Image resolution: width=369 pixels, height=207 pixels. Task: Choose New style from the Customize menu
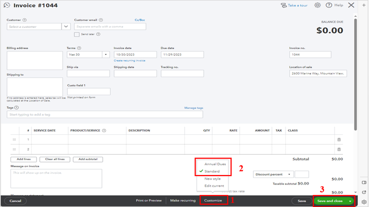[x=212, y=179]
